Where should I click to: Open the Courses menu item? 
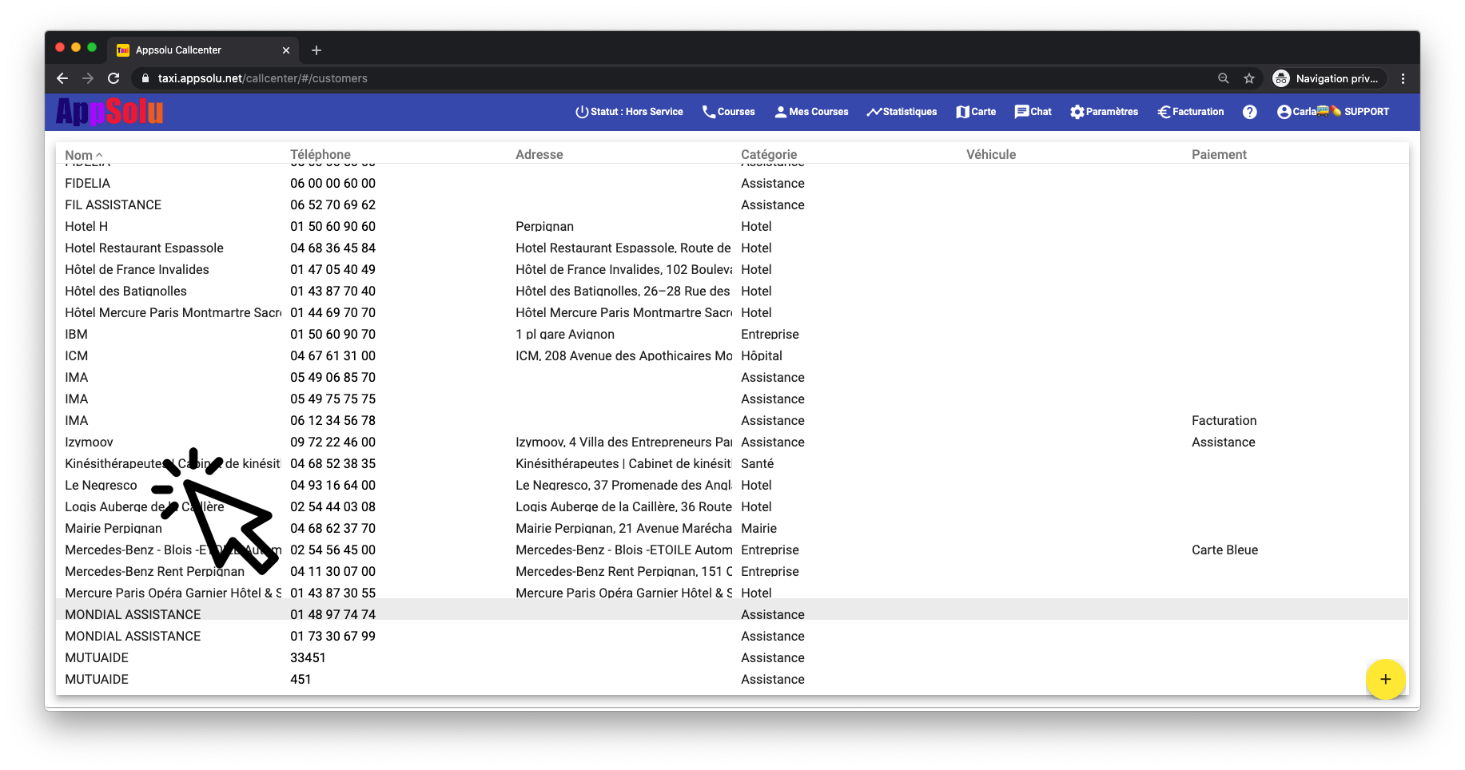(728, 112)
